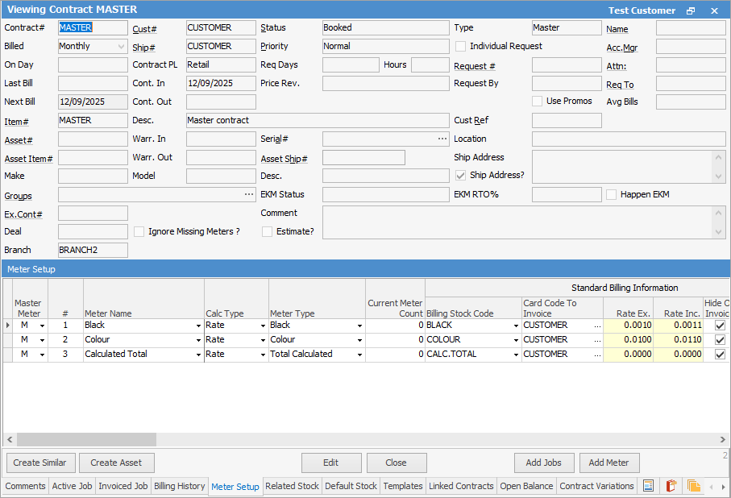Restore the Viewing Contract MASTER window
Image resolution: width=731 pixels, height=498 pixels.
[691, 10]
